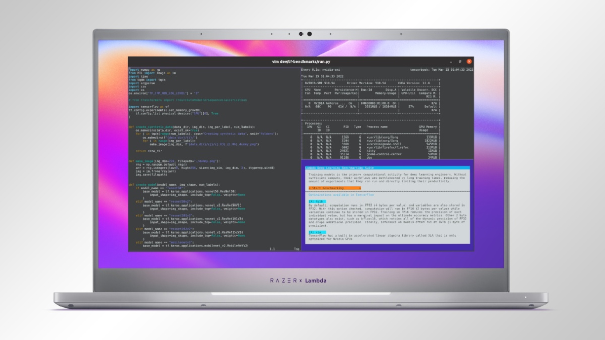Minimize the terminal window
This screenshot has width=605, height=340.
[451, 61]
